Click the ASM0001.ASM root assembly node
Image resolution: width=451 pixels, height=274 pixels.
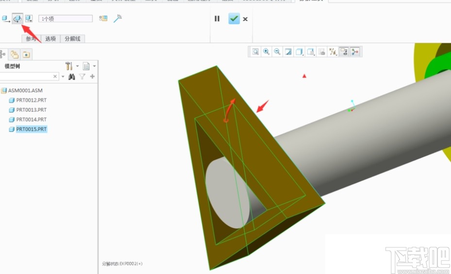tap(25, 90)
